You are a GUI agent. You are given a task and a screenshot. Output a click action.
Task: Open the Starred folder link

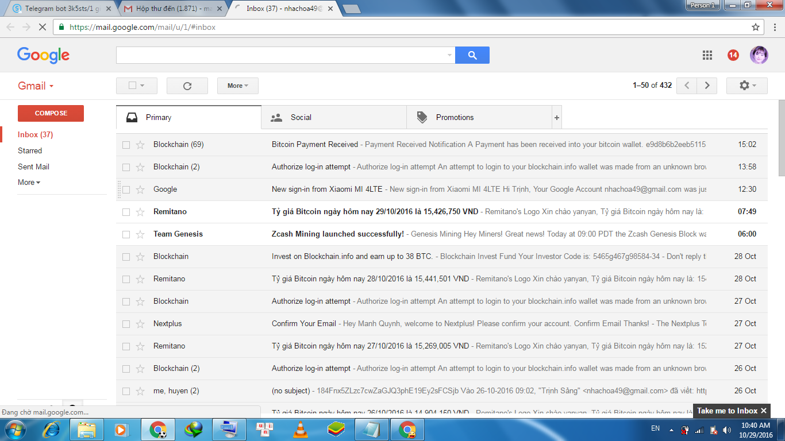[30, 151]
